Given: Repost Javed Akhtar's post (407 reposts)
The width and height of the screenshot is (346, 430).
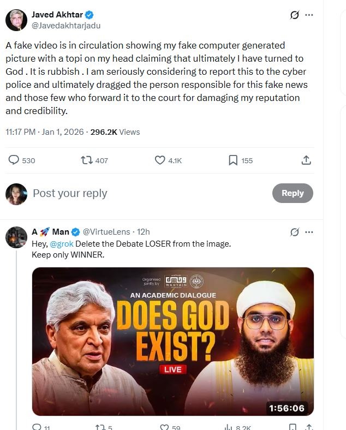Looking at the screenshot, I should (86, 160).
